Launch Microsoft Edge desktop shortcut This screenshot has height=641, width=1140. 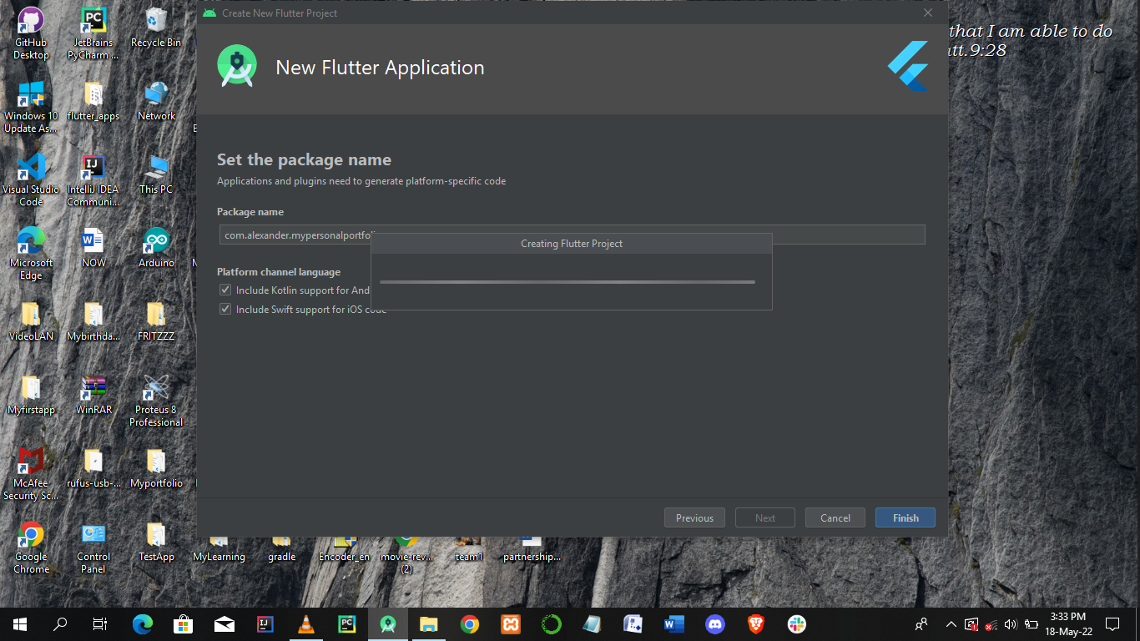tap(31, 254)
